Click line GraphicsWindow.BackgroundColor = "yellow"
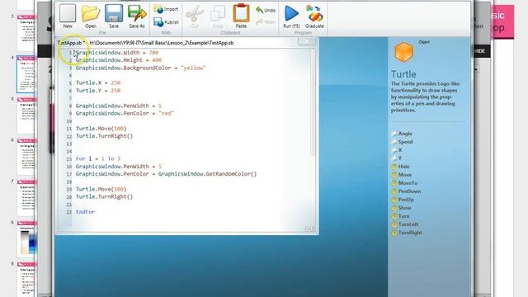528x297 pixels. click(140, 68)
